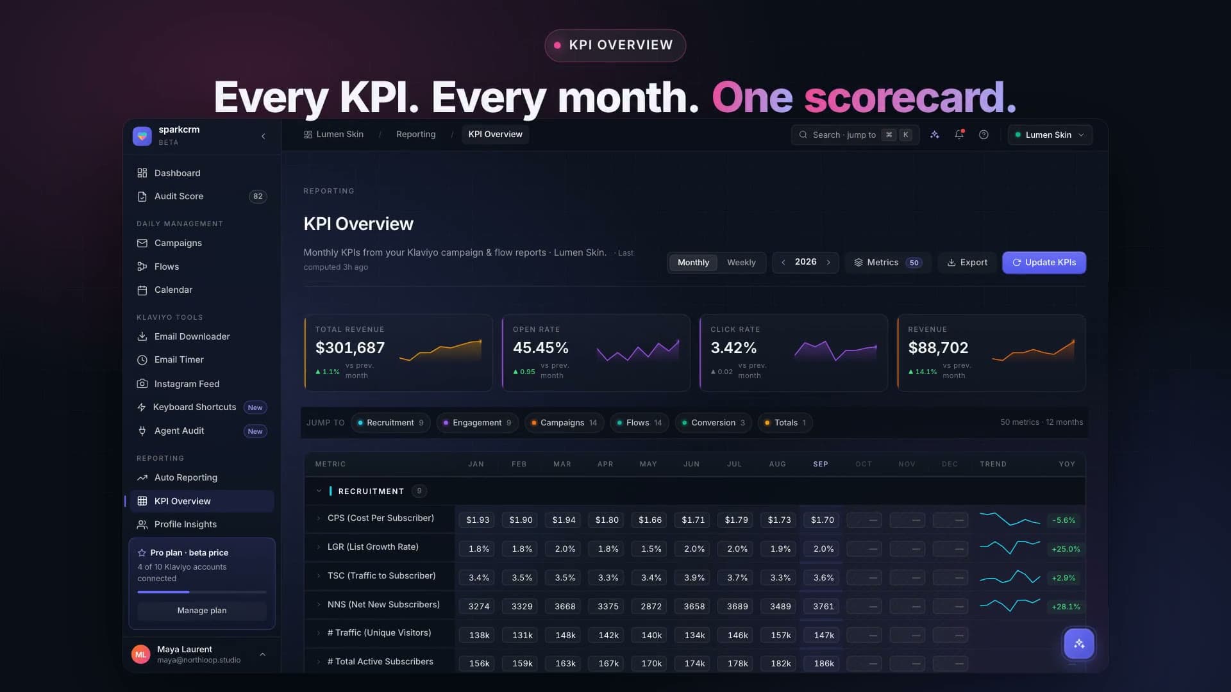Open the Metrics 50 selector

coord(888,263)
